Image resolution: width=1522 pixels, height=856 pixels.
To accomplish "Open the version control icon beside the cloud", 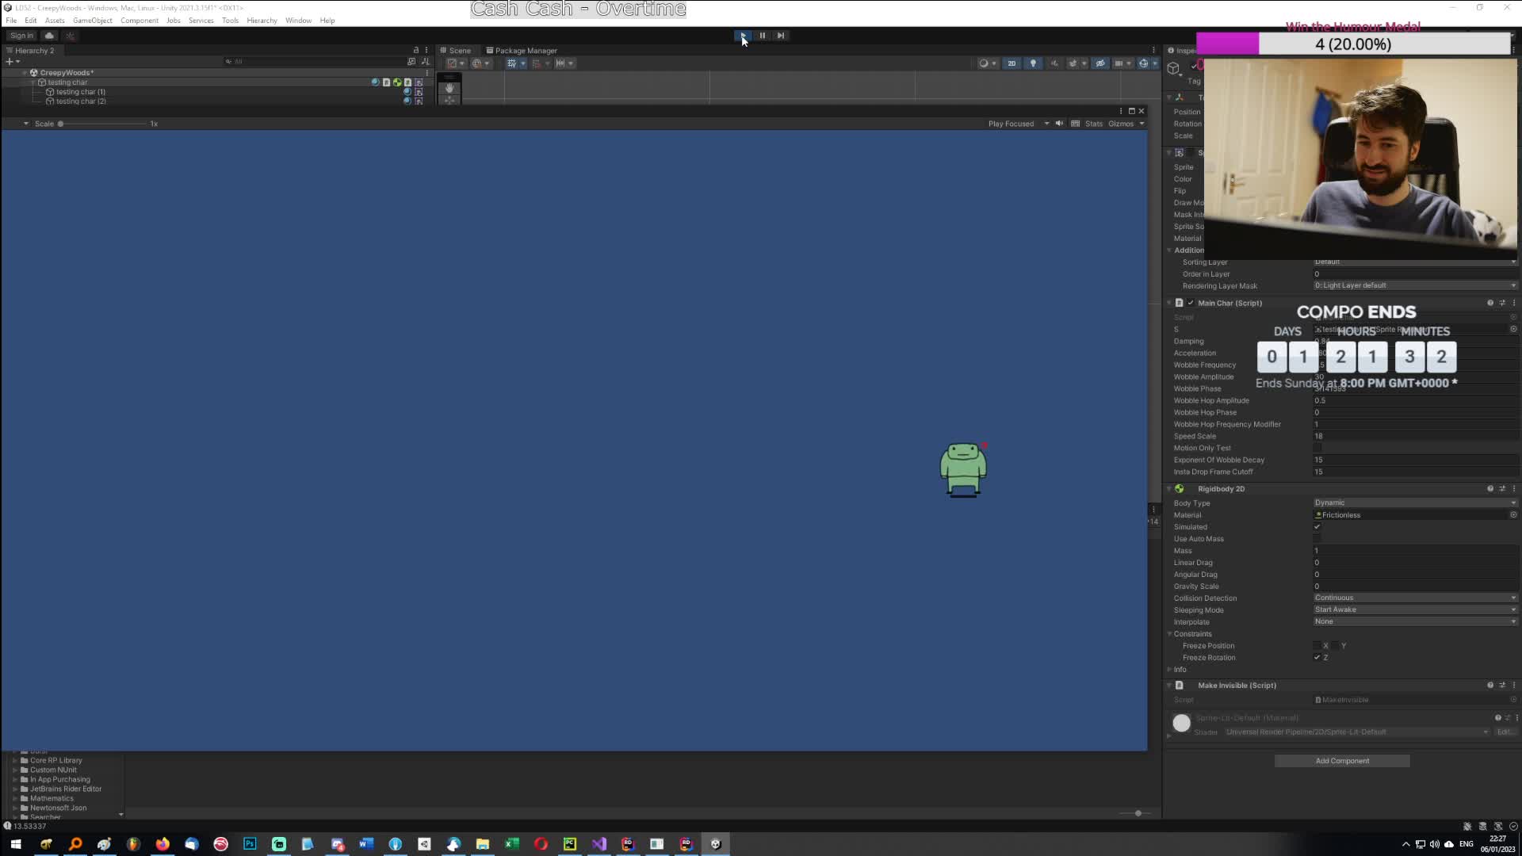I will [70, 36].
